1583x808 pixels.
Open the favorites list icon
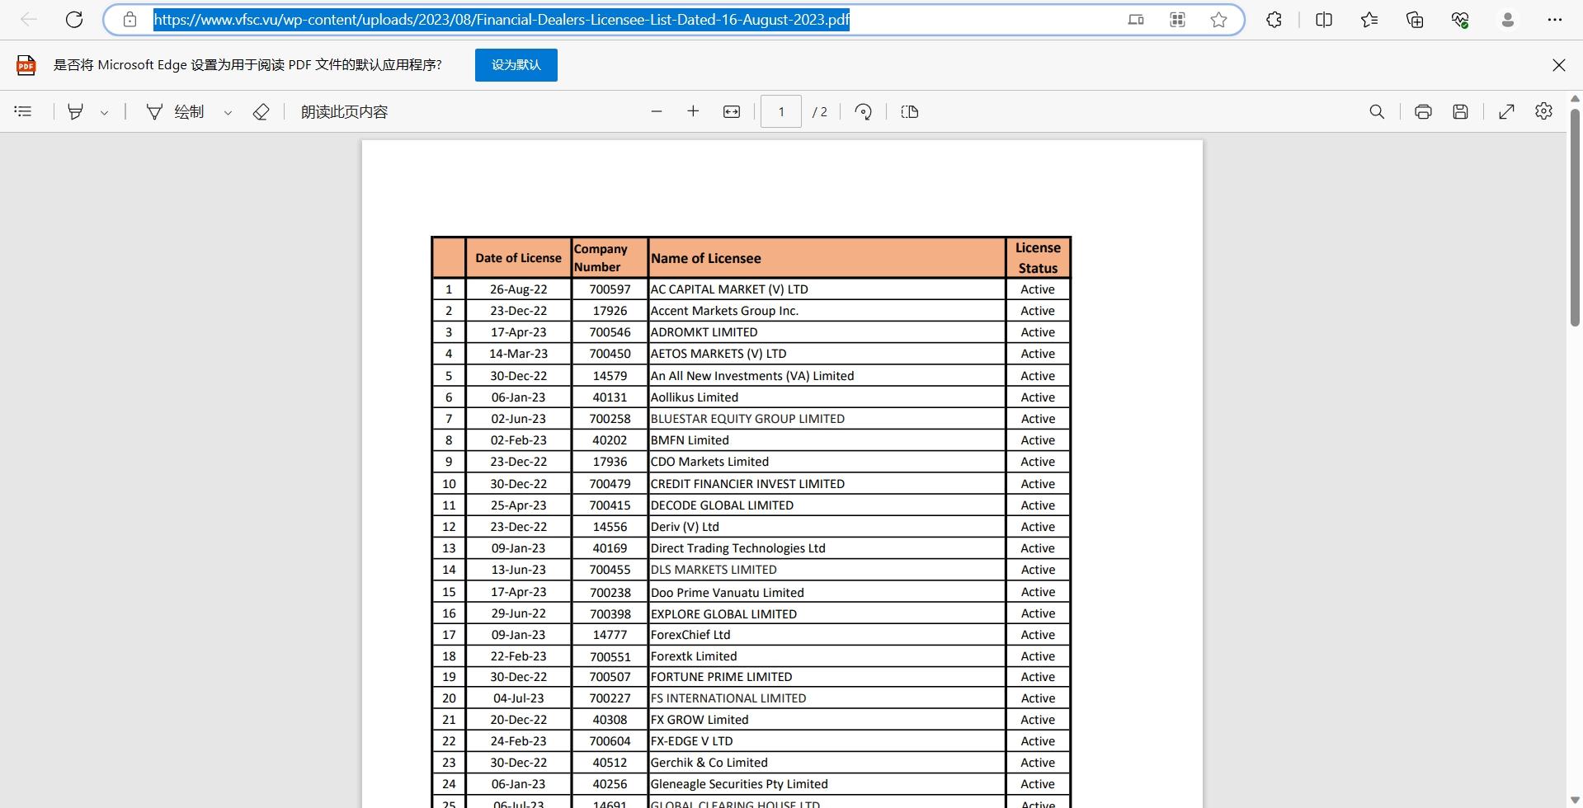coord(1369,20)
